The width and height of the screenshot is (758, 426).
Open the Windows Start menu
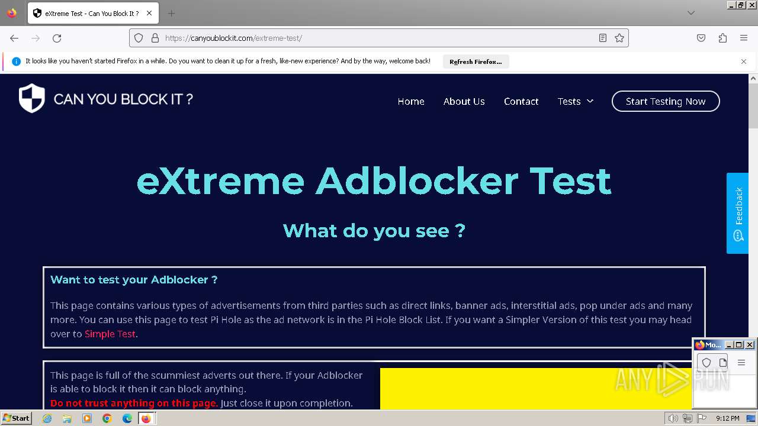16,418
